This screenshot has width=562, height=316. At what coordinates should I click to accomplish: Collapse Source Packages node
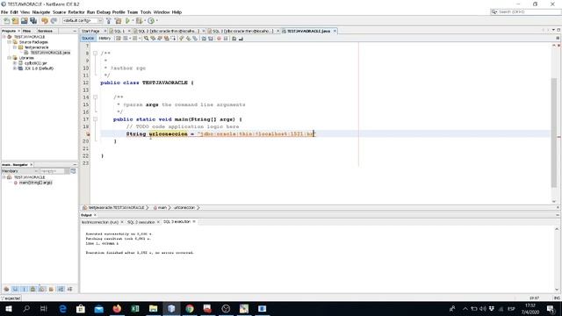click(x=10, y=42)
